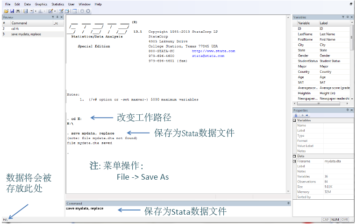
Task: Open the http://www.stata.com link
Action: pyautogui.click(x=214, y=51)
